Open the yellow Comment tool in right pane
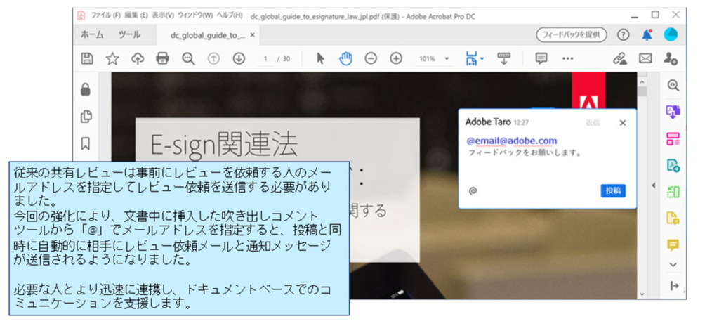719x326 pixels. pos(673,245)
